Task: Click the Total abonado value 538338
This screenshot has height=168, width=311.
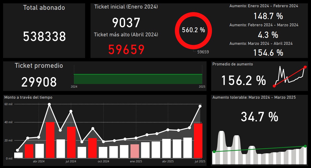Action: pos(44,37)
